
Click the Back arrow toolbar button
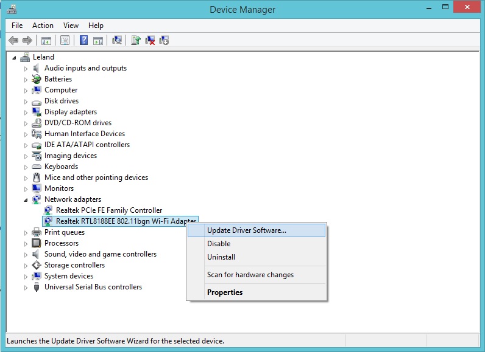click(13, 40)
